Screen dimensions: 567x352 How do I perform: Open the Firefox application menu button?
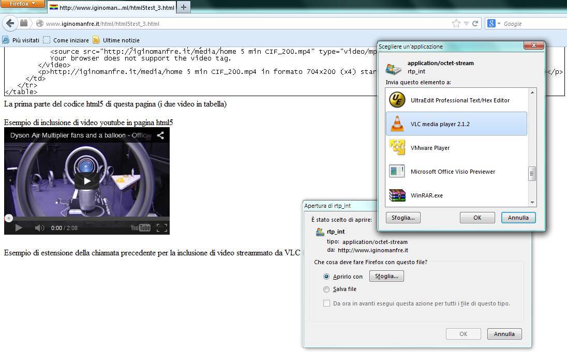pyautogui.click(x=22, y=4)
